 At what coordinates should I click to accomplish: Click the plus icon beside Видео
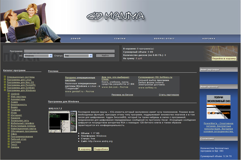9,107
